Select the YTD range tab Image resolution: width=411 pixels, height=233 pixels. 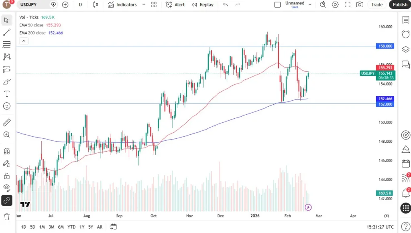pyautogui.click(x=71, y=227)
